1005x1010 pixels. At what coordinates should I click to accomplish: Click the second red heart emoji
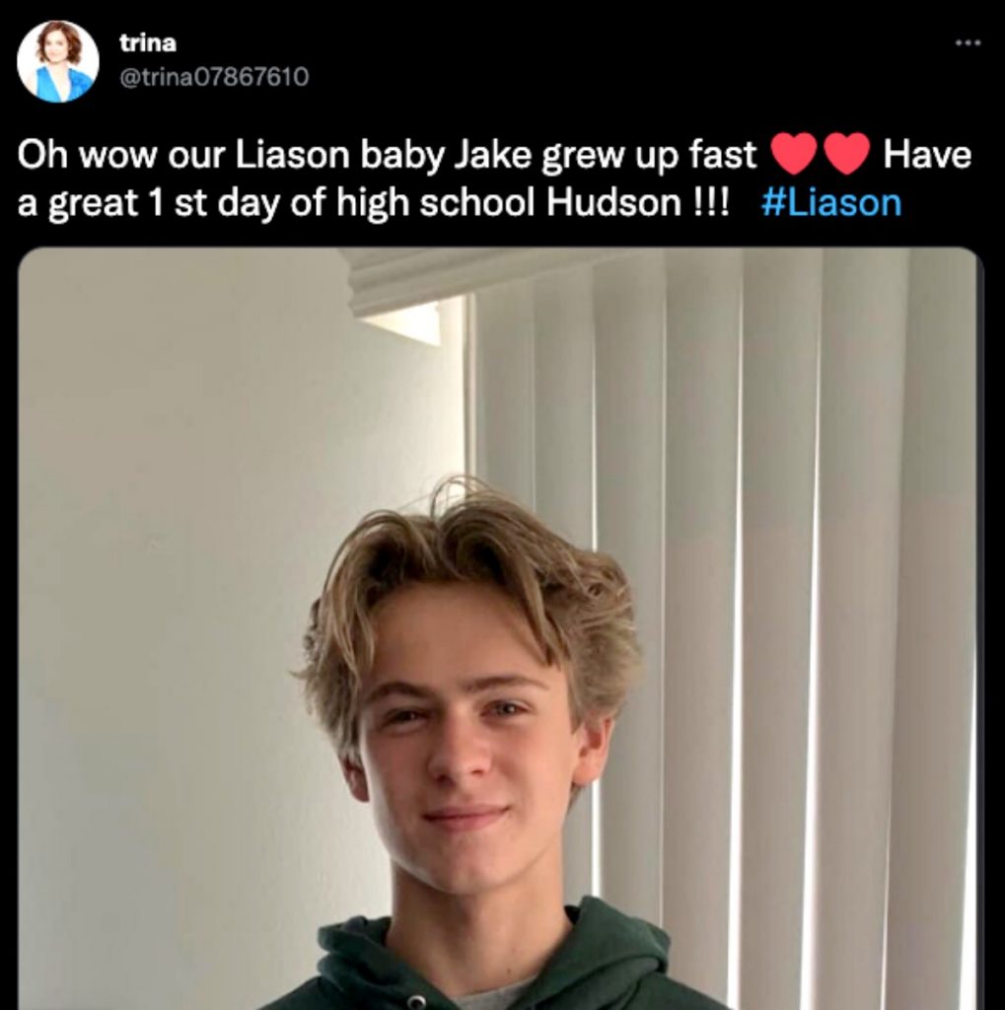(x=844, y=156)
